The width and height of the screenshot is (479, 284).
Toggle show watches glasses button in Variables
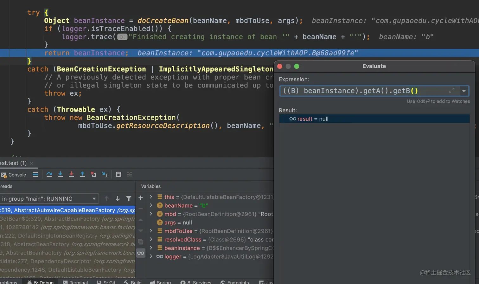141,253
